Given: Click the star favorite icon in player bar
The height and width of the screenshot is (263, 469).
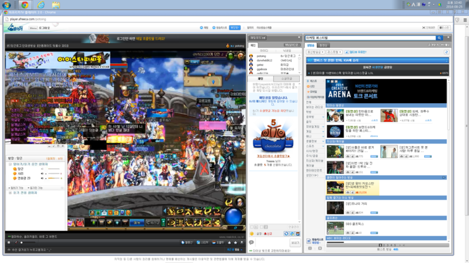Looking at the screenshot, I should click(235, 243).
